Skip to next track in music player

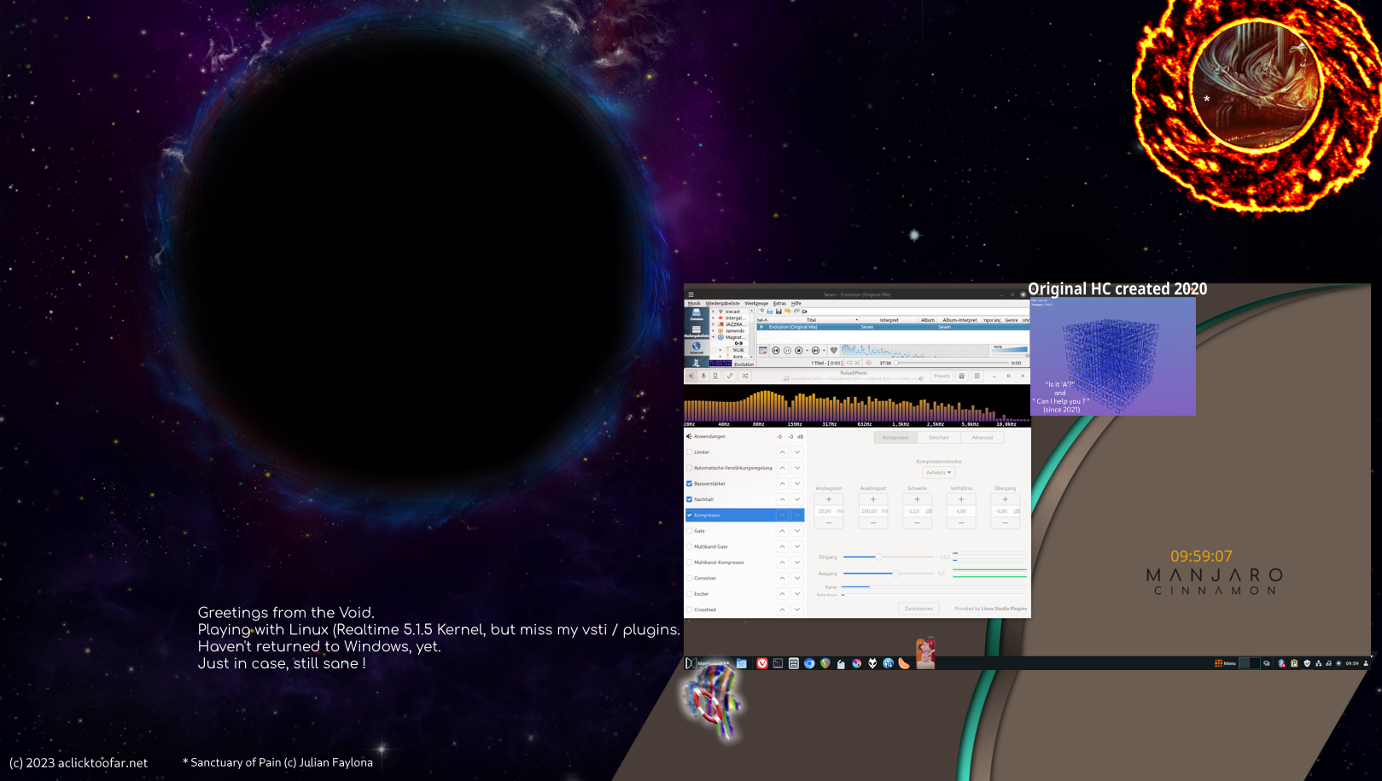tap(815, 350)
